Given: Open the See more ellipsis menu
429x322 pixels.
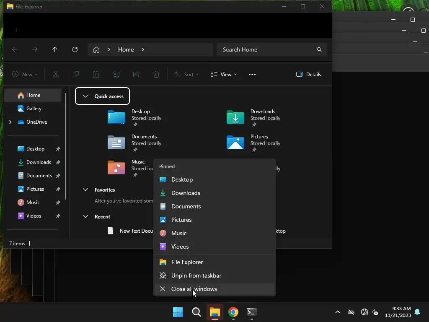Looking at the screenshot, I should coord(252,75).
